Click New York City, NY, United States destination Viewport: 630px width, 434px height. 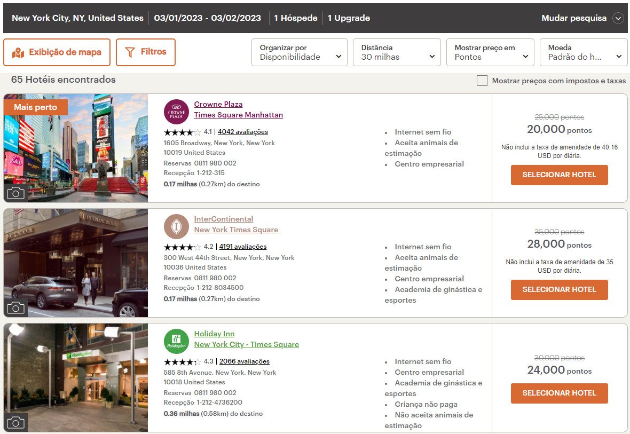pos(77,18)
